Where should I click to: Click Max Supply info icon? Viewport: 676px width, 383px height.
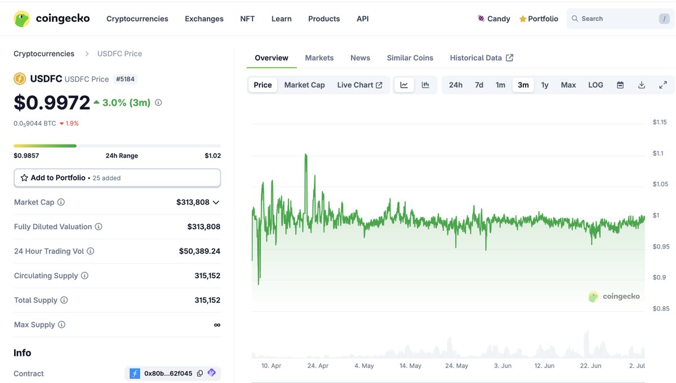[x=61, y=325]
